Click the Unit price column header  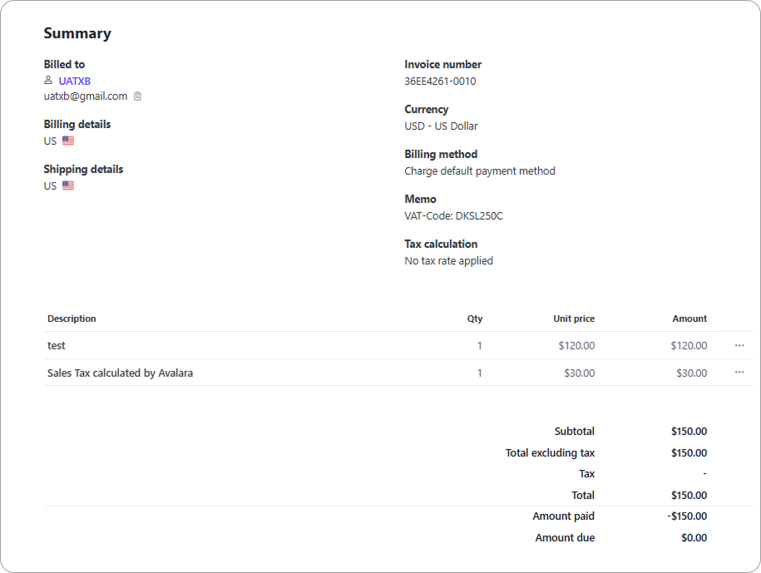click(x=574, y=319)
